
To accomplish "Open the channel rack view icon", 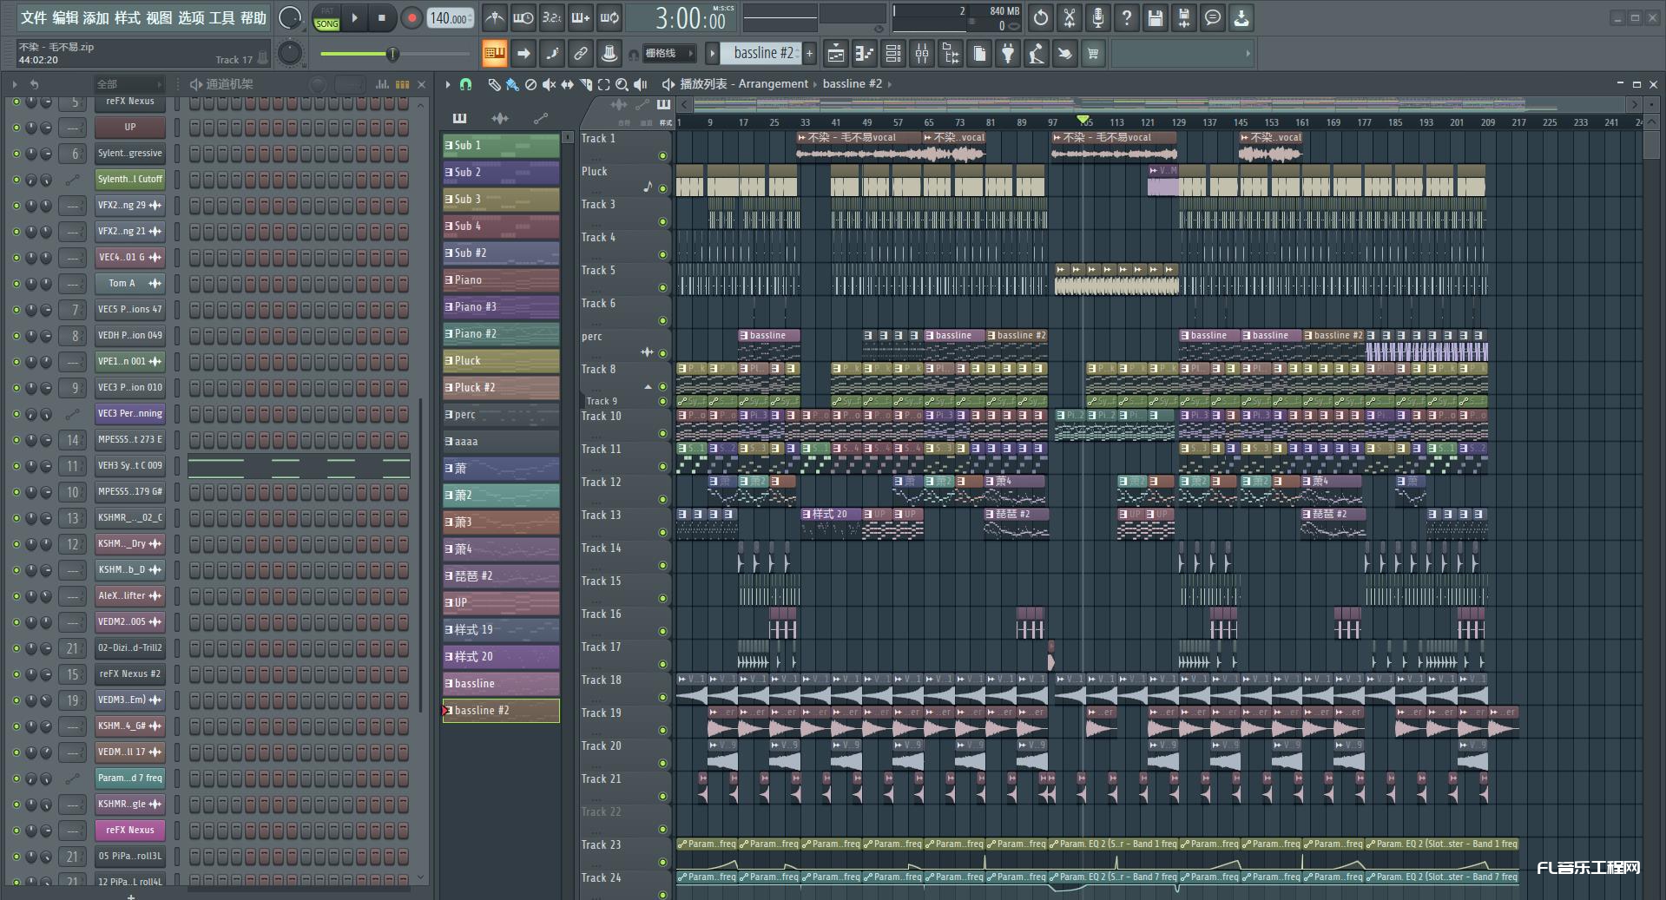I will (x=893, y=54).
